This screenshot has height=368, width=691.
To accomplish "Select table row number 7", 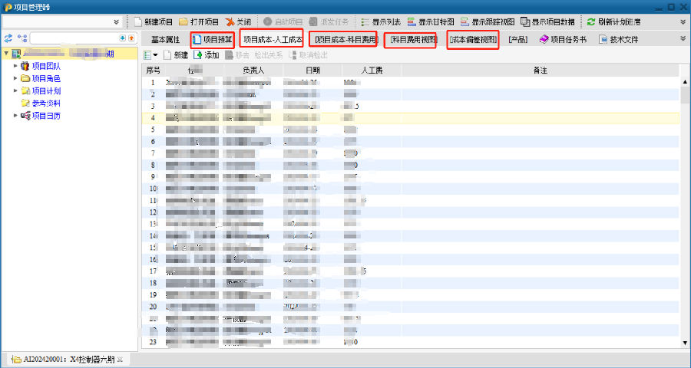I will [411, 153].
